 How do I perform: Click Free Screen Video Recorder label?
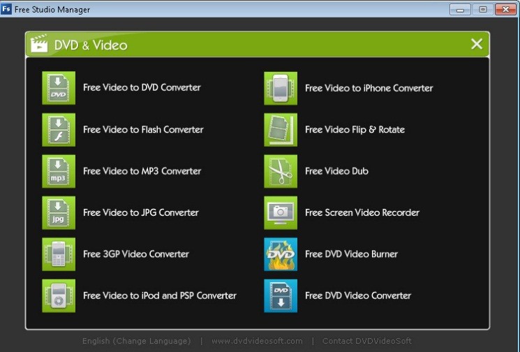[x=362, y=212]
